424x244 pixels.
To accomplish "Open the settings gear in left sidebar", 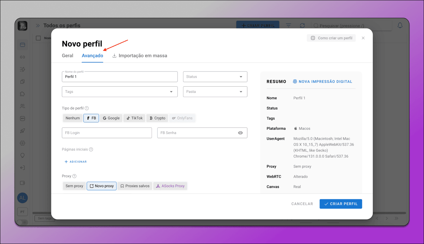I will tap(22, 143).
